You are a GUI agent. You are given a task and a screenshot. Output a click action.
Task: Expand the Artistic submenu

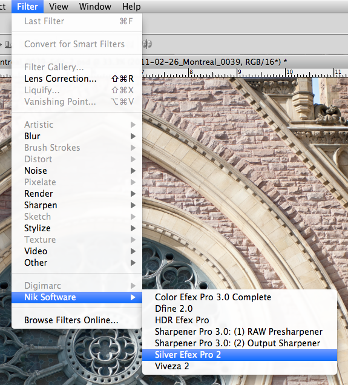click(x=77, y=125)
